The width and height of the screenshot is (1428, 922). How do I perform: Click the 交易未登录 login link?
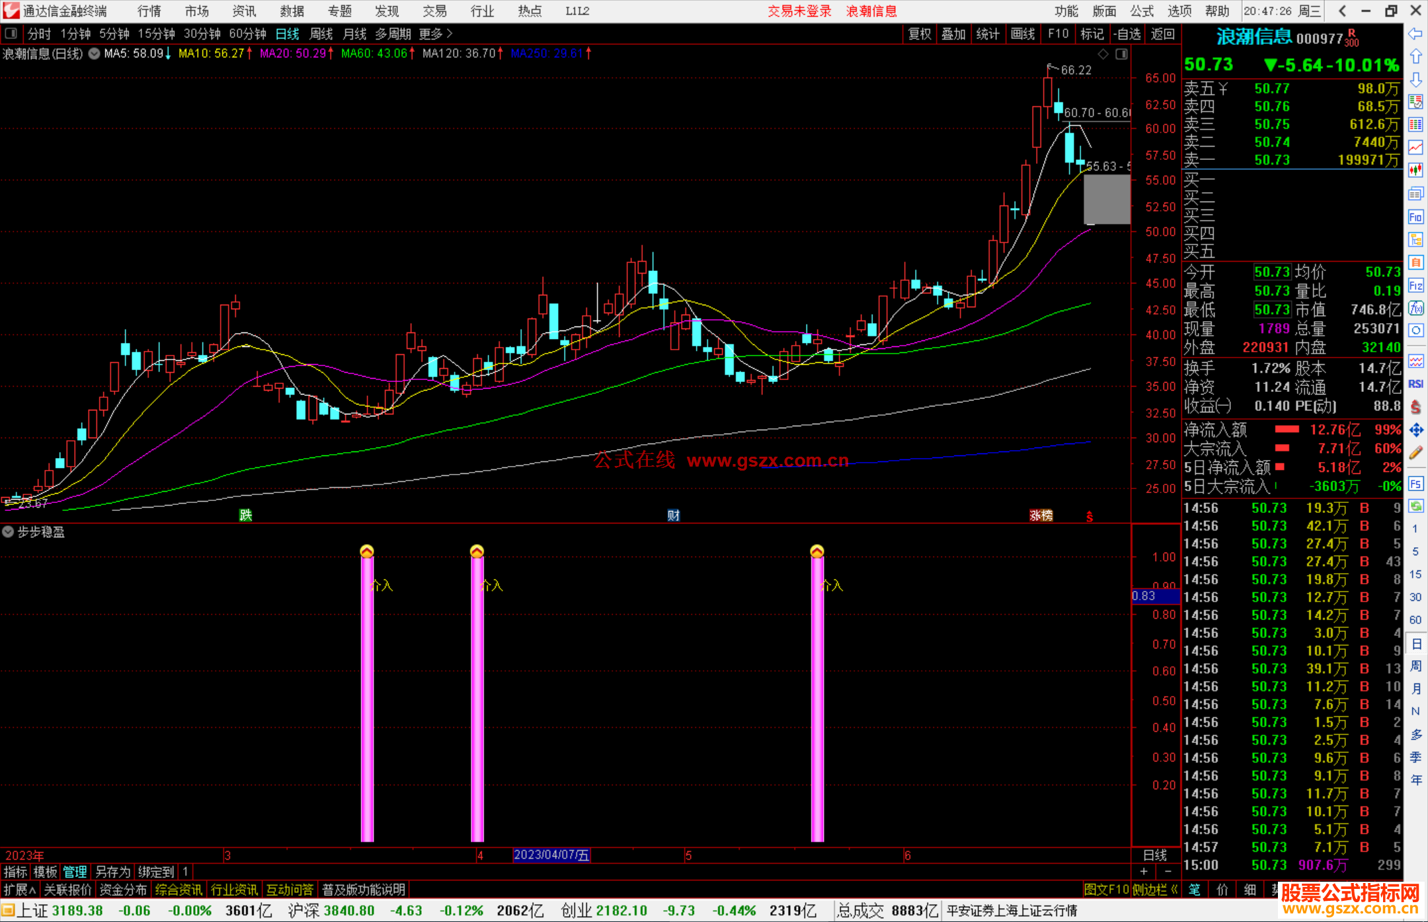tap(799, 11)
